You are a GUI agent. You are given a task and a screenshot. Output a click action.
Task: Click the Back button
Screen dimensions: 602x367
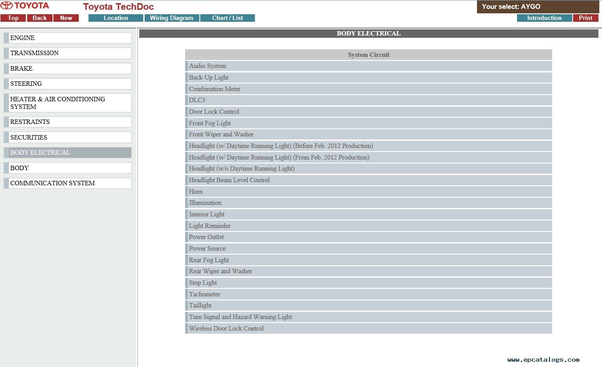pos(40,18)
